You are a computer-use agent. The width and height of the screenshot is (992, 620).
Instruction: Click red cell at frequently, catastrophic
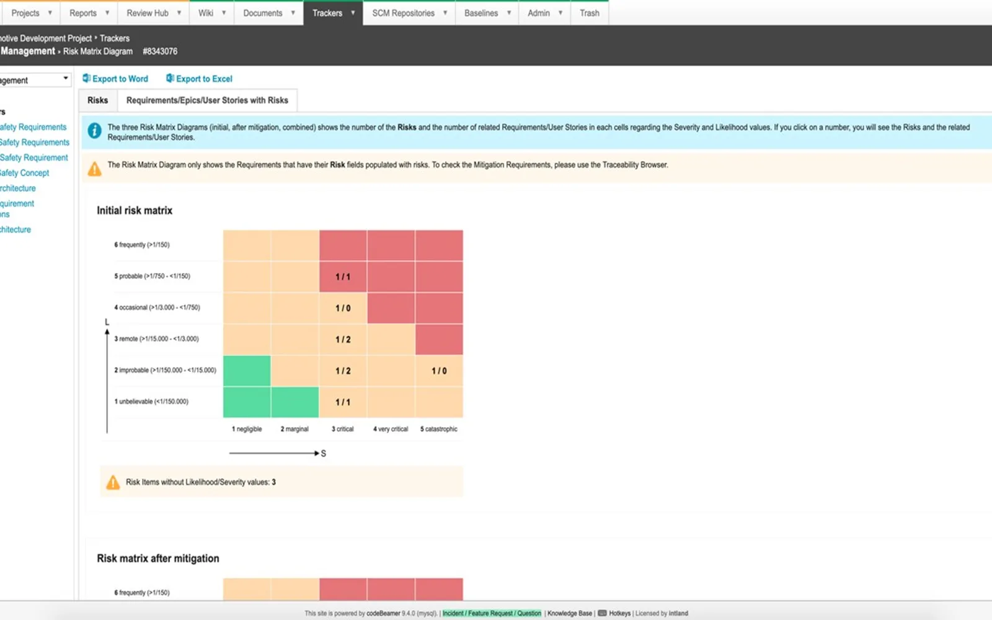click(439, 246)
